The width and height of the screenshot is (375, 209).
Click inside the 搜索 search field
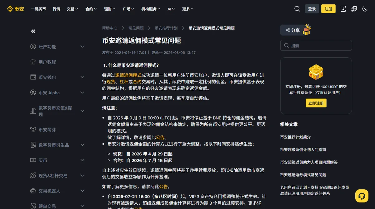point(316,45)
